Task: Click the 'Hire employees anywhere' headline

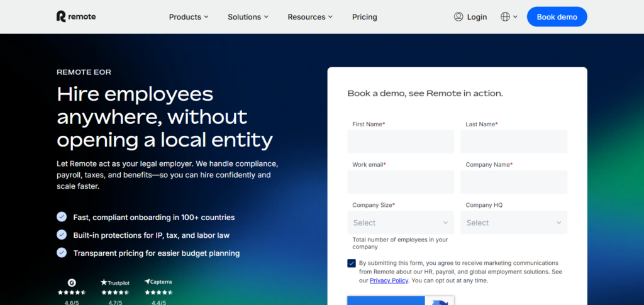Action: (165, 117)
